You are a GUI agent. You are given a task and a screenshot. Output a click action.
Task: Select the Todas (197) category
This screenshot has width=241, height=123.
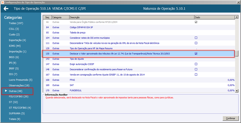[x=16, y=23]
